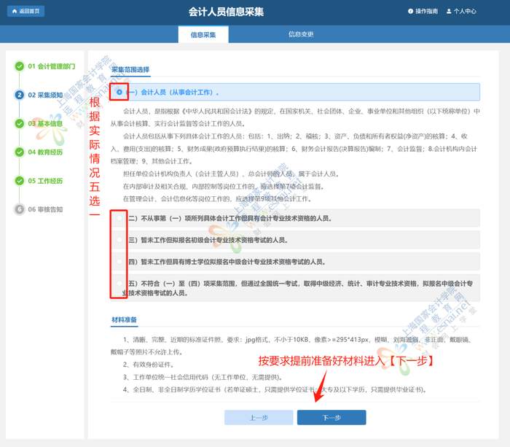Switch to 信息采集 tab
Screen dimensions: 510x447
pos(203,34)
